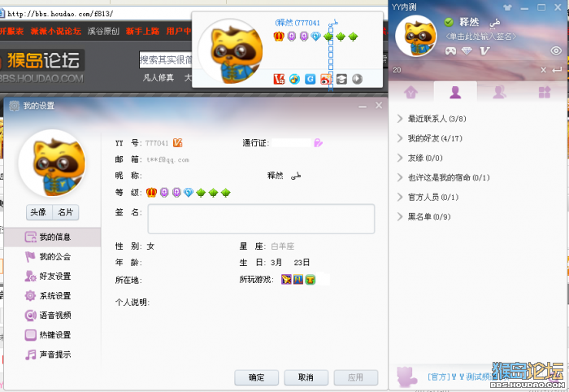Click the first green leaf icon in 等级 row

click(201, 193)
